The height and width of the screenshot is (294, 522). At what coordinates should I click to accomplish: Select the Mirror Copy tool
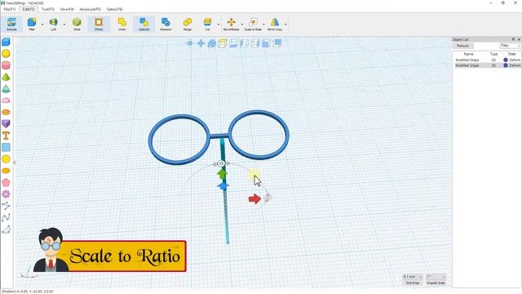(x=275, y=24)
